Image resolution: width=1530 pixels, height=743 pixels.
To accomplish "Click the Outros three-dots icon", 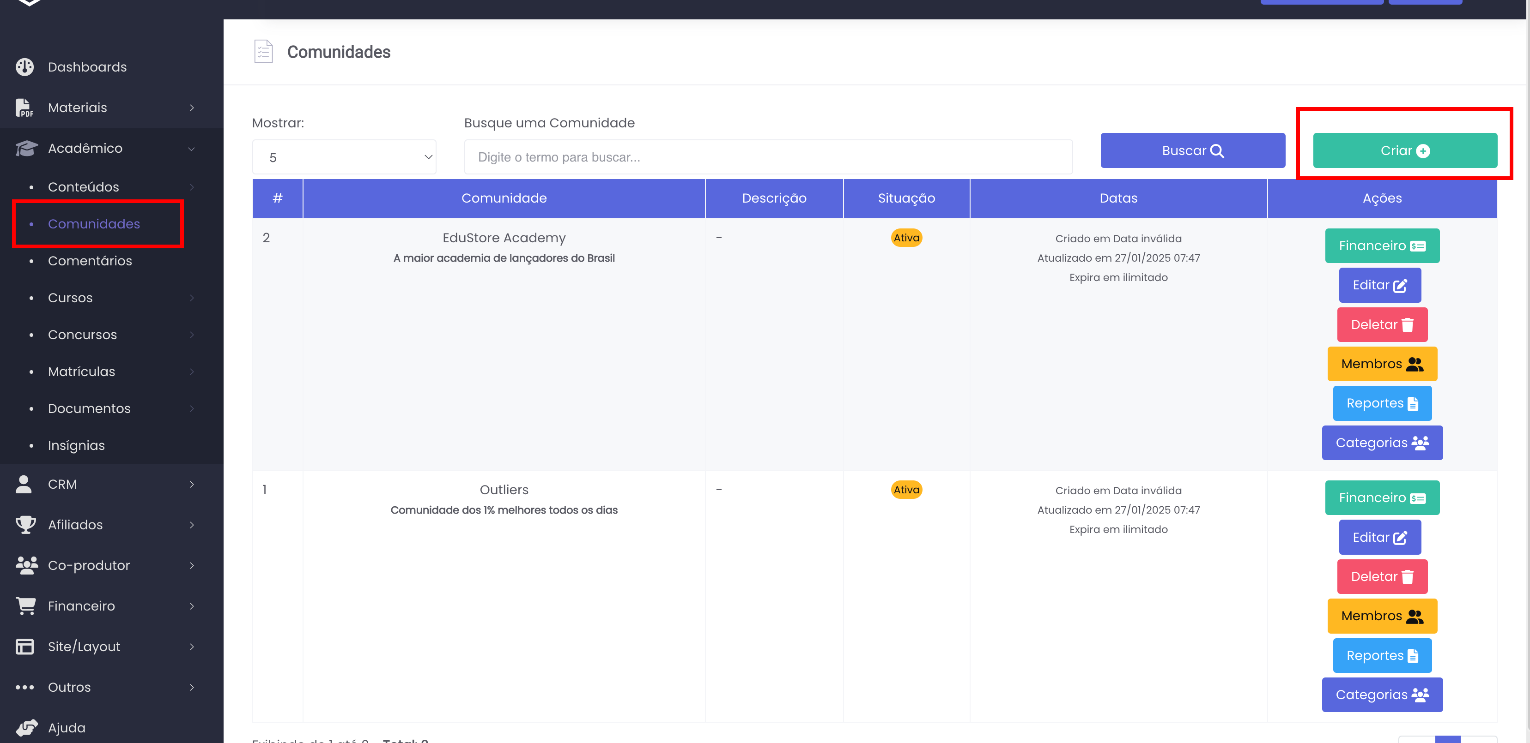I will click(x=24, y=687).
